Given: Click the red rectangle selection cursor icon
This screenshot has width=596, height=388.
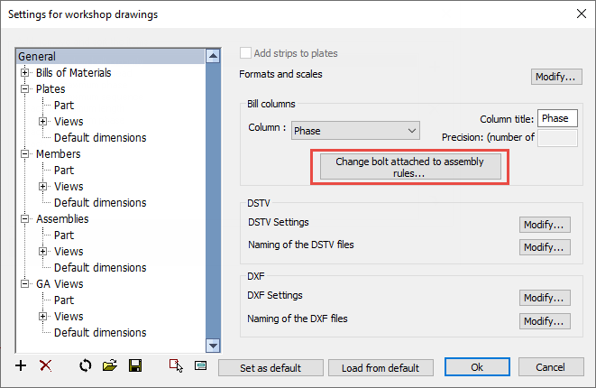Looking at the screenshot, I should 176,366.
